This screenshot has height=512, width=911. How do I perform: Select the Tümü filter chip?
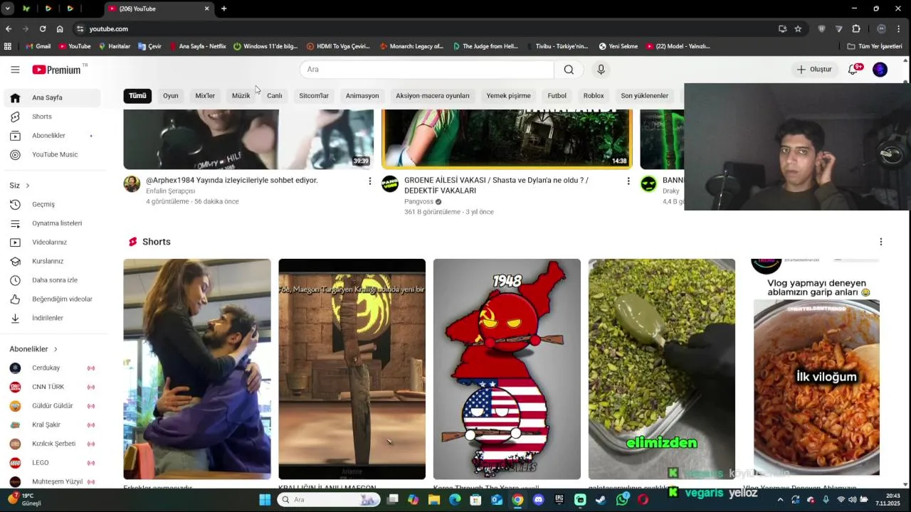(x=137, y=95)
